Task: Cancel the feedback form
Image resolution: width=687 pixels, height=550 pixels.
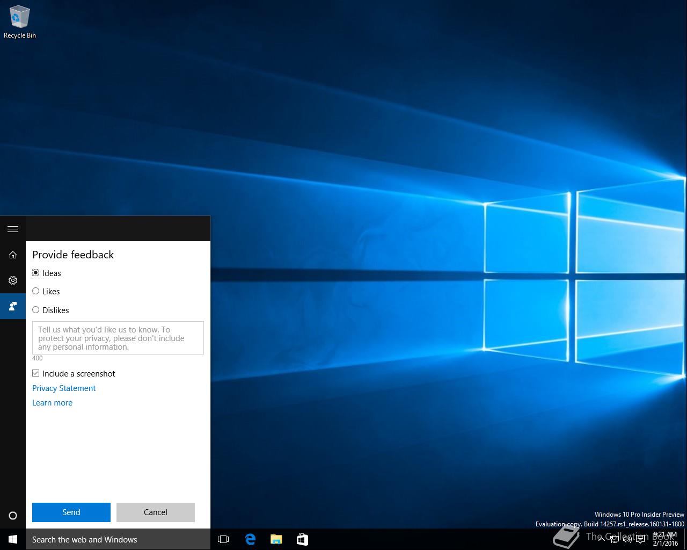Action: tap(155, 512)
